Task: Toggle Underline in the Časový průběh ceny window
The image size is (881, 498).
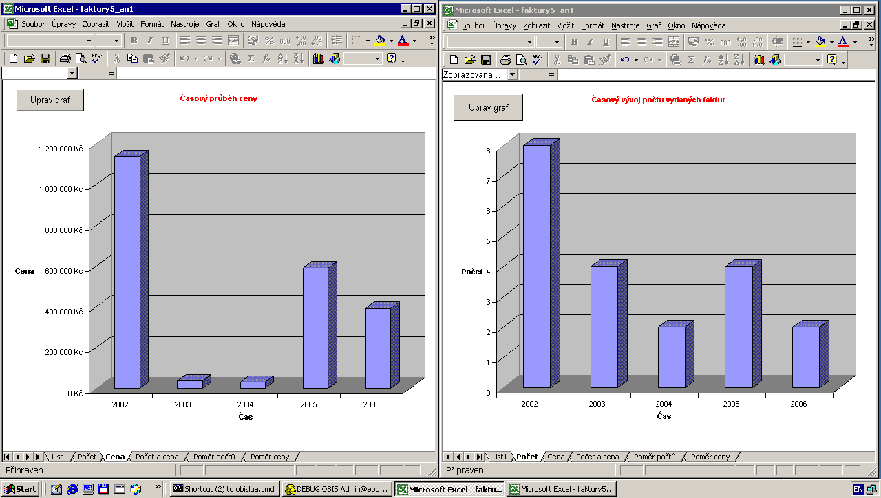Action: pos(165,41)
